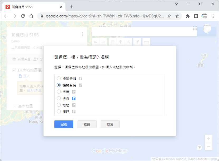Open the Chrome profile avatar
Viewport: 219px width, 161px height.
(x=204, y=16)
